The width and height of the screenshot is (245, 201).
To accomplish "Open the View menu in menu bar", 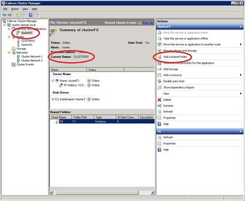I will click(x=25, y=9).
